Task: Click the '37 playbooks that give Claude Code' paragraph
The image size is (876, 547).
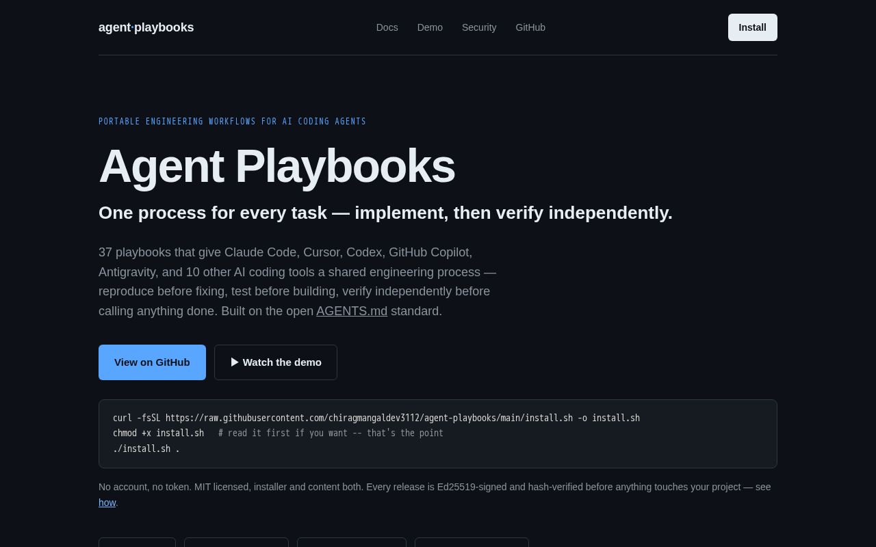Action: coord(297,282)
